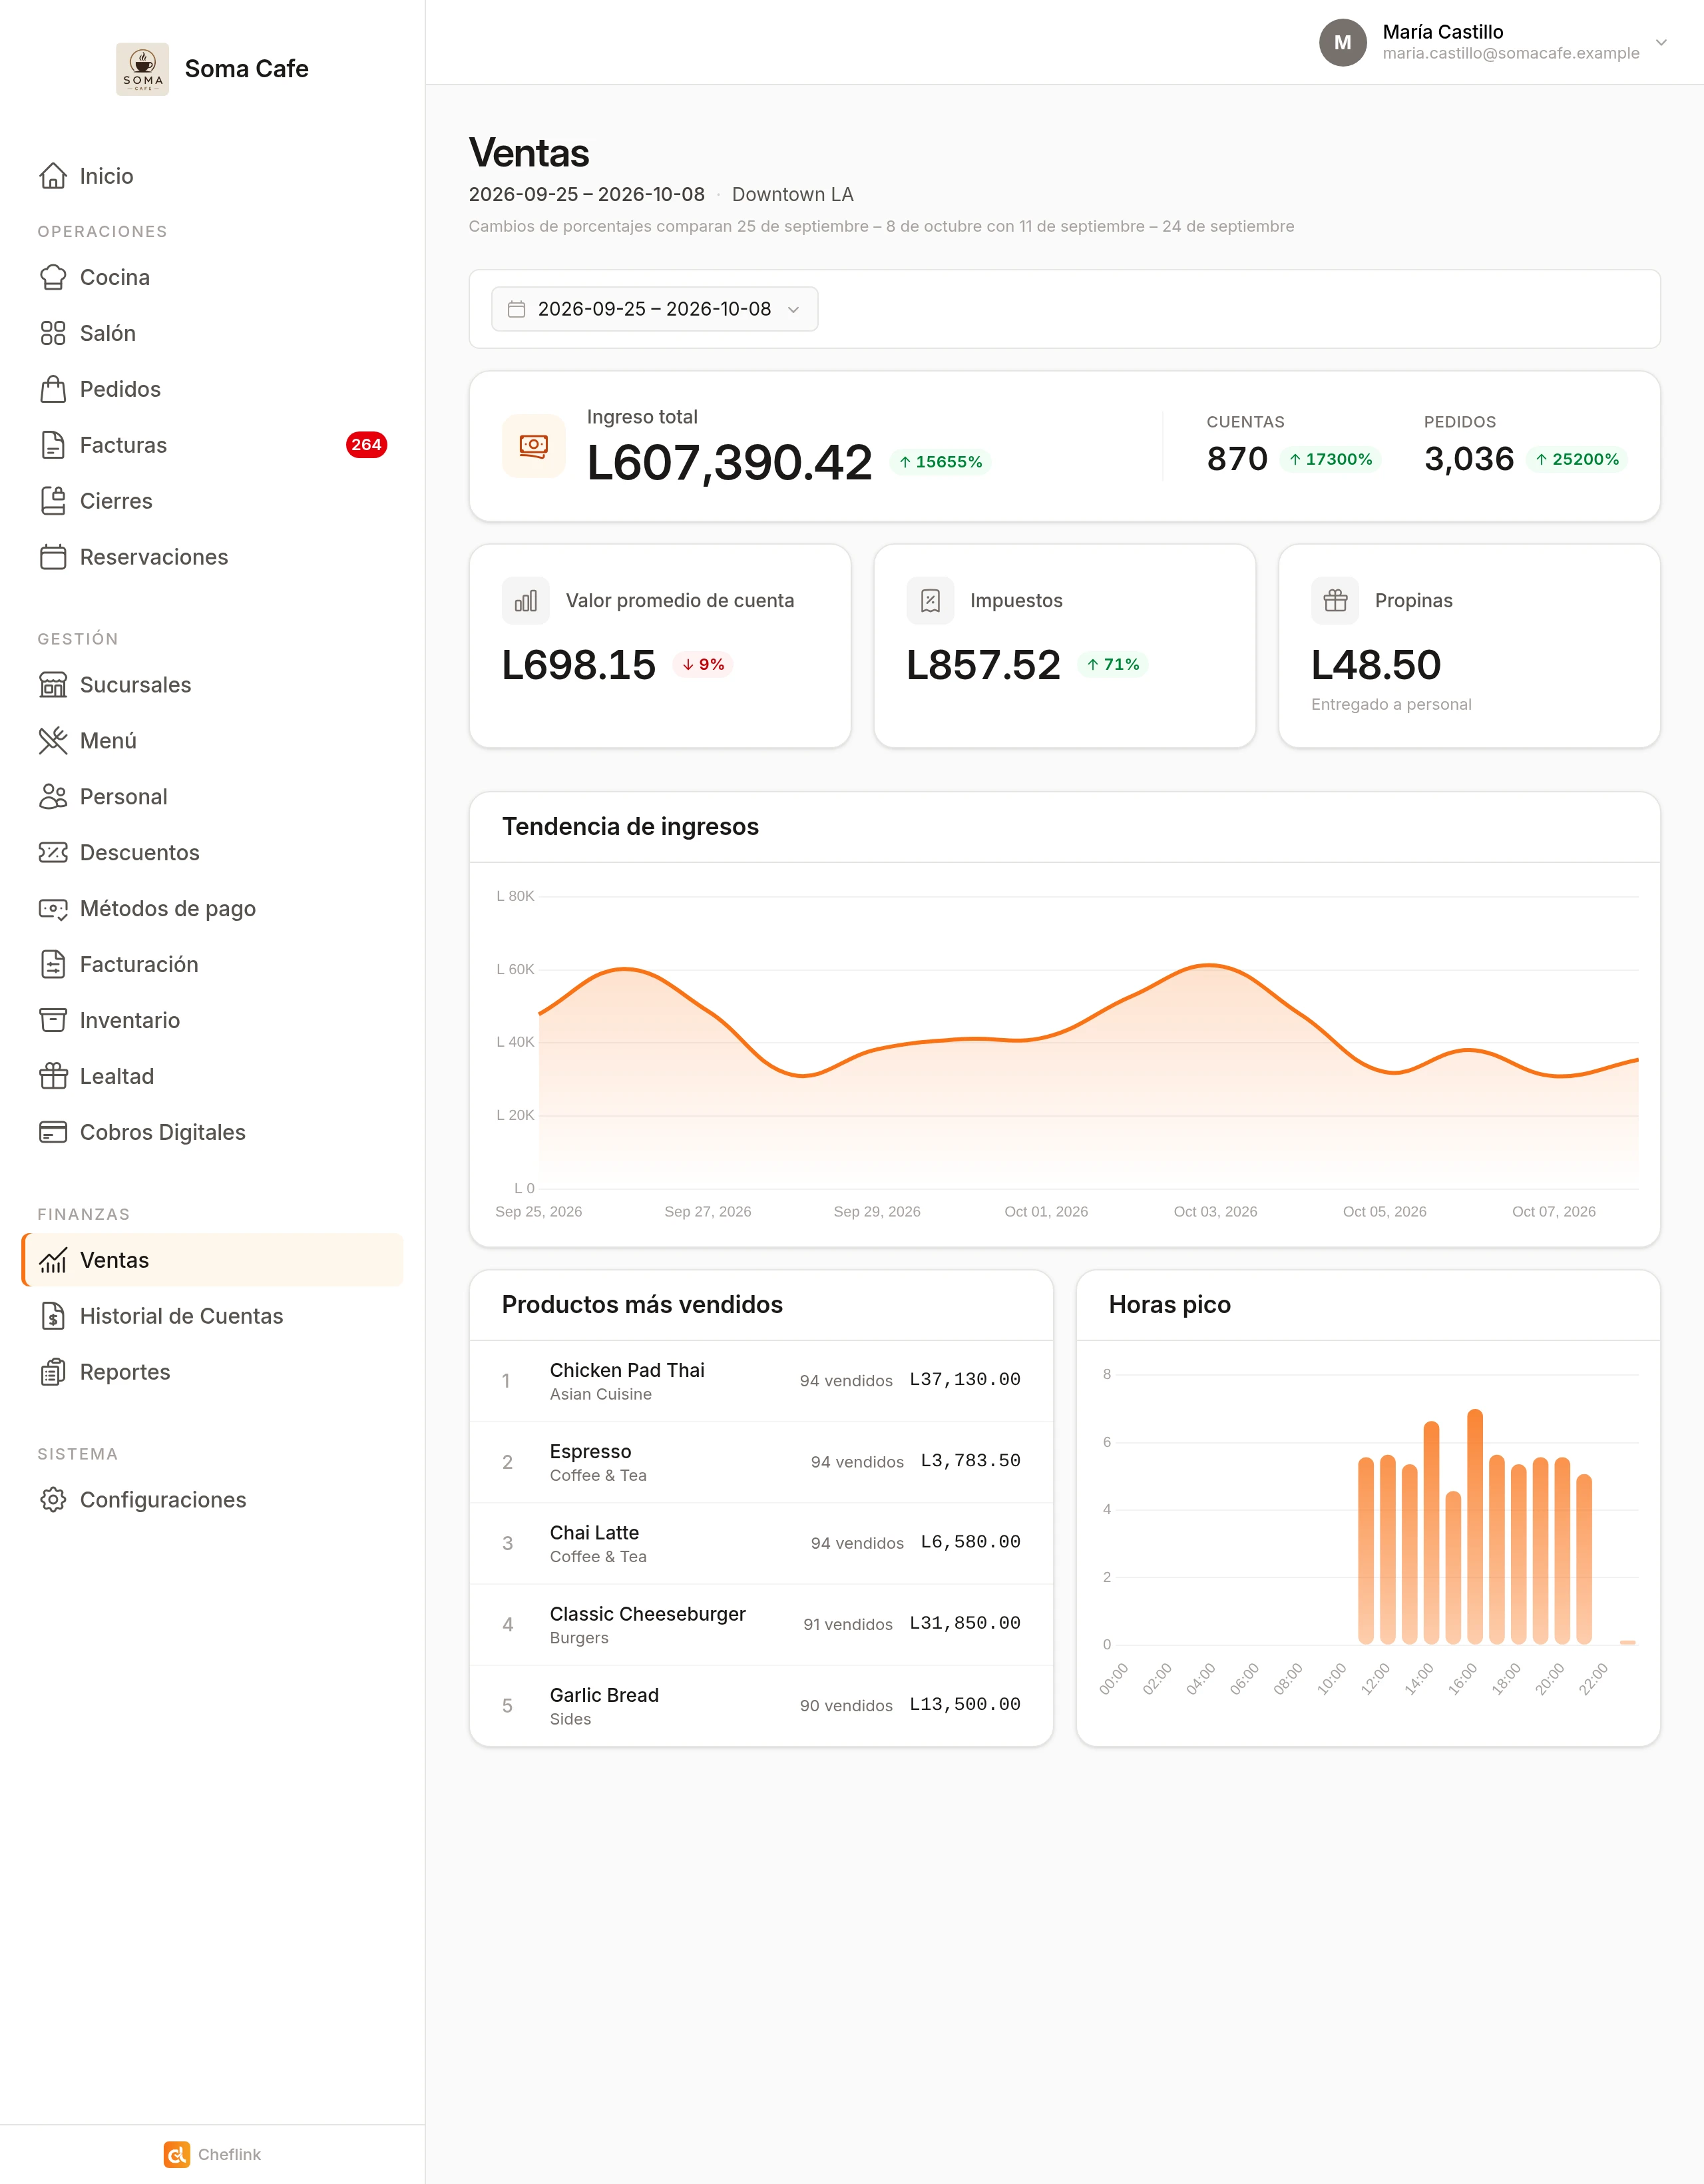Open Cocina via chef hat icon
The image size is (1704, 2184).
point(53,277)
